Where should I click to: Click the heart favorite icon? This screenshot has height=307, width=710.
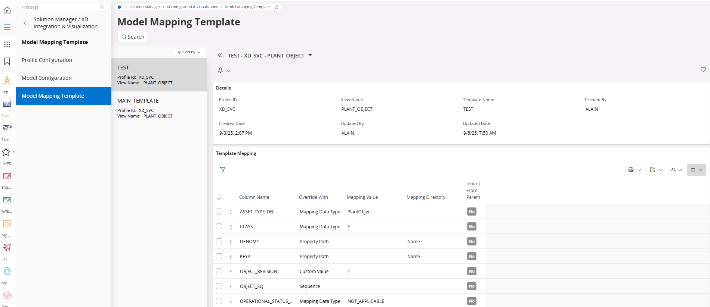(x=703, y=69)
